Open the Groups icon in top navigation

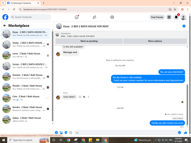pyautogui.click(x=112, y=17)
